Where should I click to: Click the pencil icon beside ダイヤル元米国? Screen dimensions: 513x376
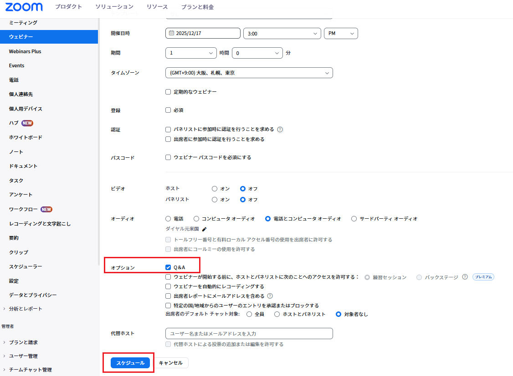[205, 229]
